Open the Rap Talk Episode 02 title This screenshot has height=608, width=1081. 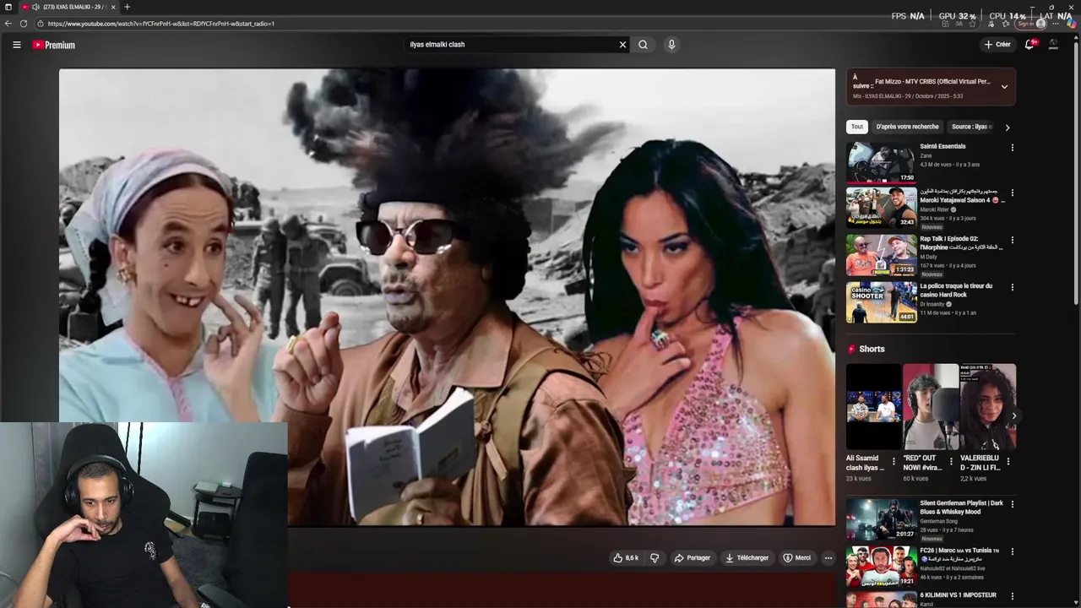pos(961,243)
